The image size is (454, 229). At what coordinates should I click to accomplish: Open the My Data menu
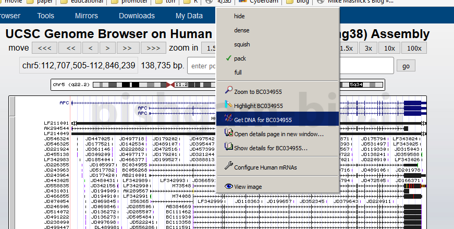(x=189, y=16)
